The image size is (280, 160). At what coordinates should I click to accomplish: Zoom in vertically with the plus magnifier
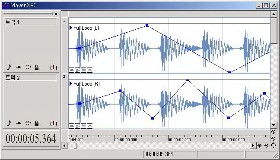point(273,132)
